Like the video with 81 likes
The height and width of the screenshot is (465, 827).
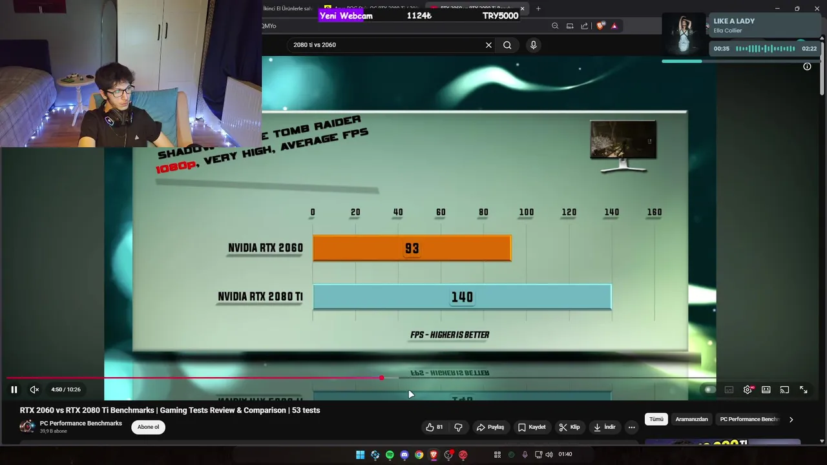434,427
